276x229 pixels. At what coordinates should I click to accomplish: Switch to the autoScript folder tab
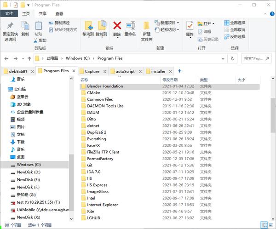pos(125,71)
